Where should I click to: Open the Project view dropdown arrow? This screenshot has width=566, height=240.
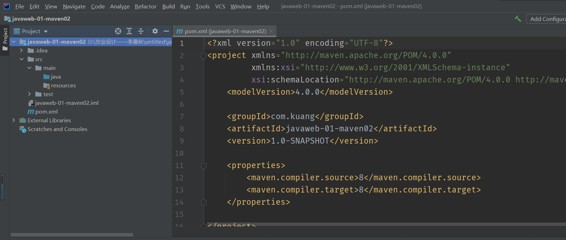pos(46,31)
